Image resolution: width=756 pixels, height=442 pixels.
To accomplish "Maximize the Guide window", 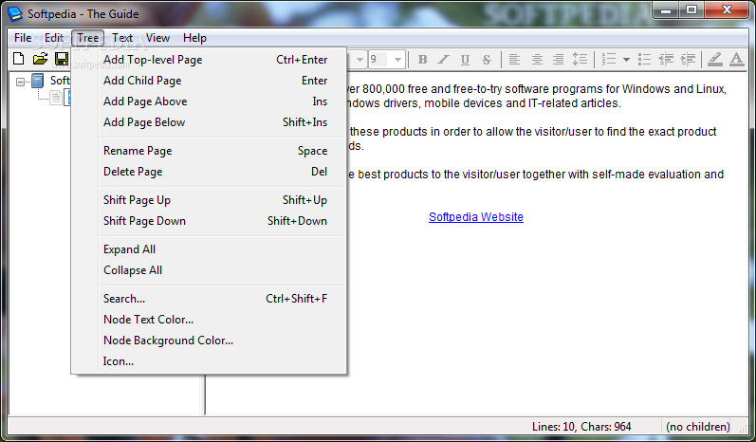I will [691, 9].
